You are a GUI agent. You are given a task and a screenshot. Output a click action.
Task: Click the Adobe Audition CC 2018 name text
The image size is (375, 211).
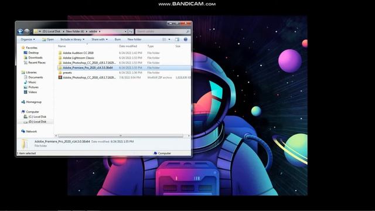point(78,53)
